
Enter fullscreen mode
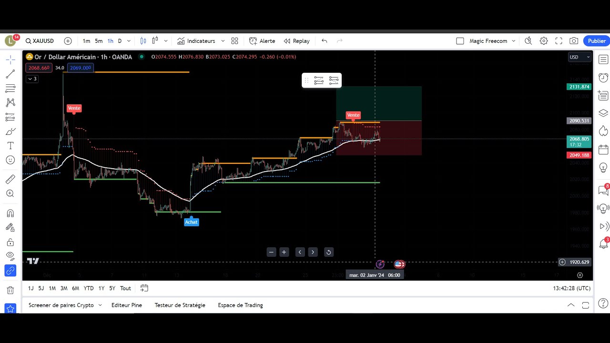click(559, 41)
